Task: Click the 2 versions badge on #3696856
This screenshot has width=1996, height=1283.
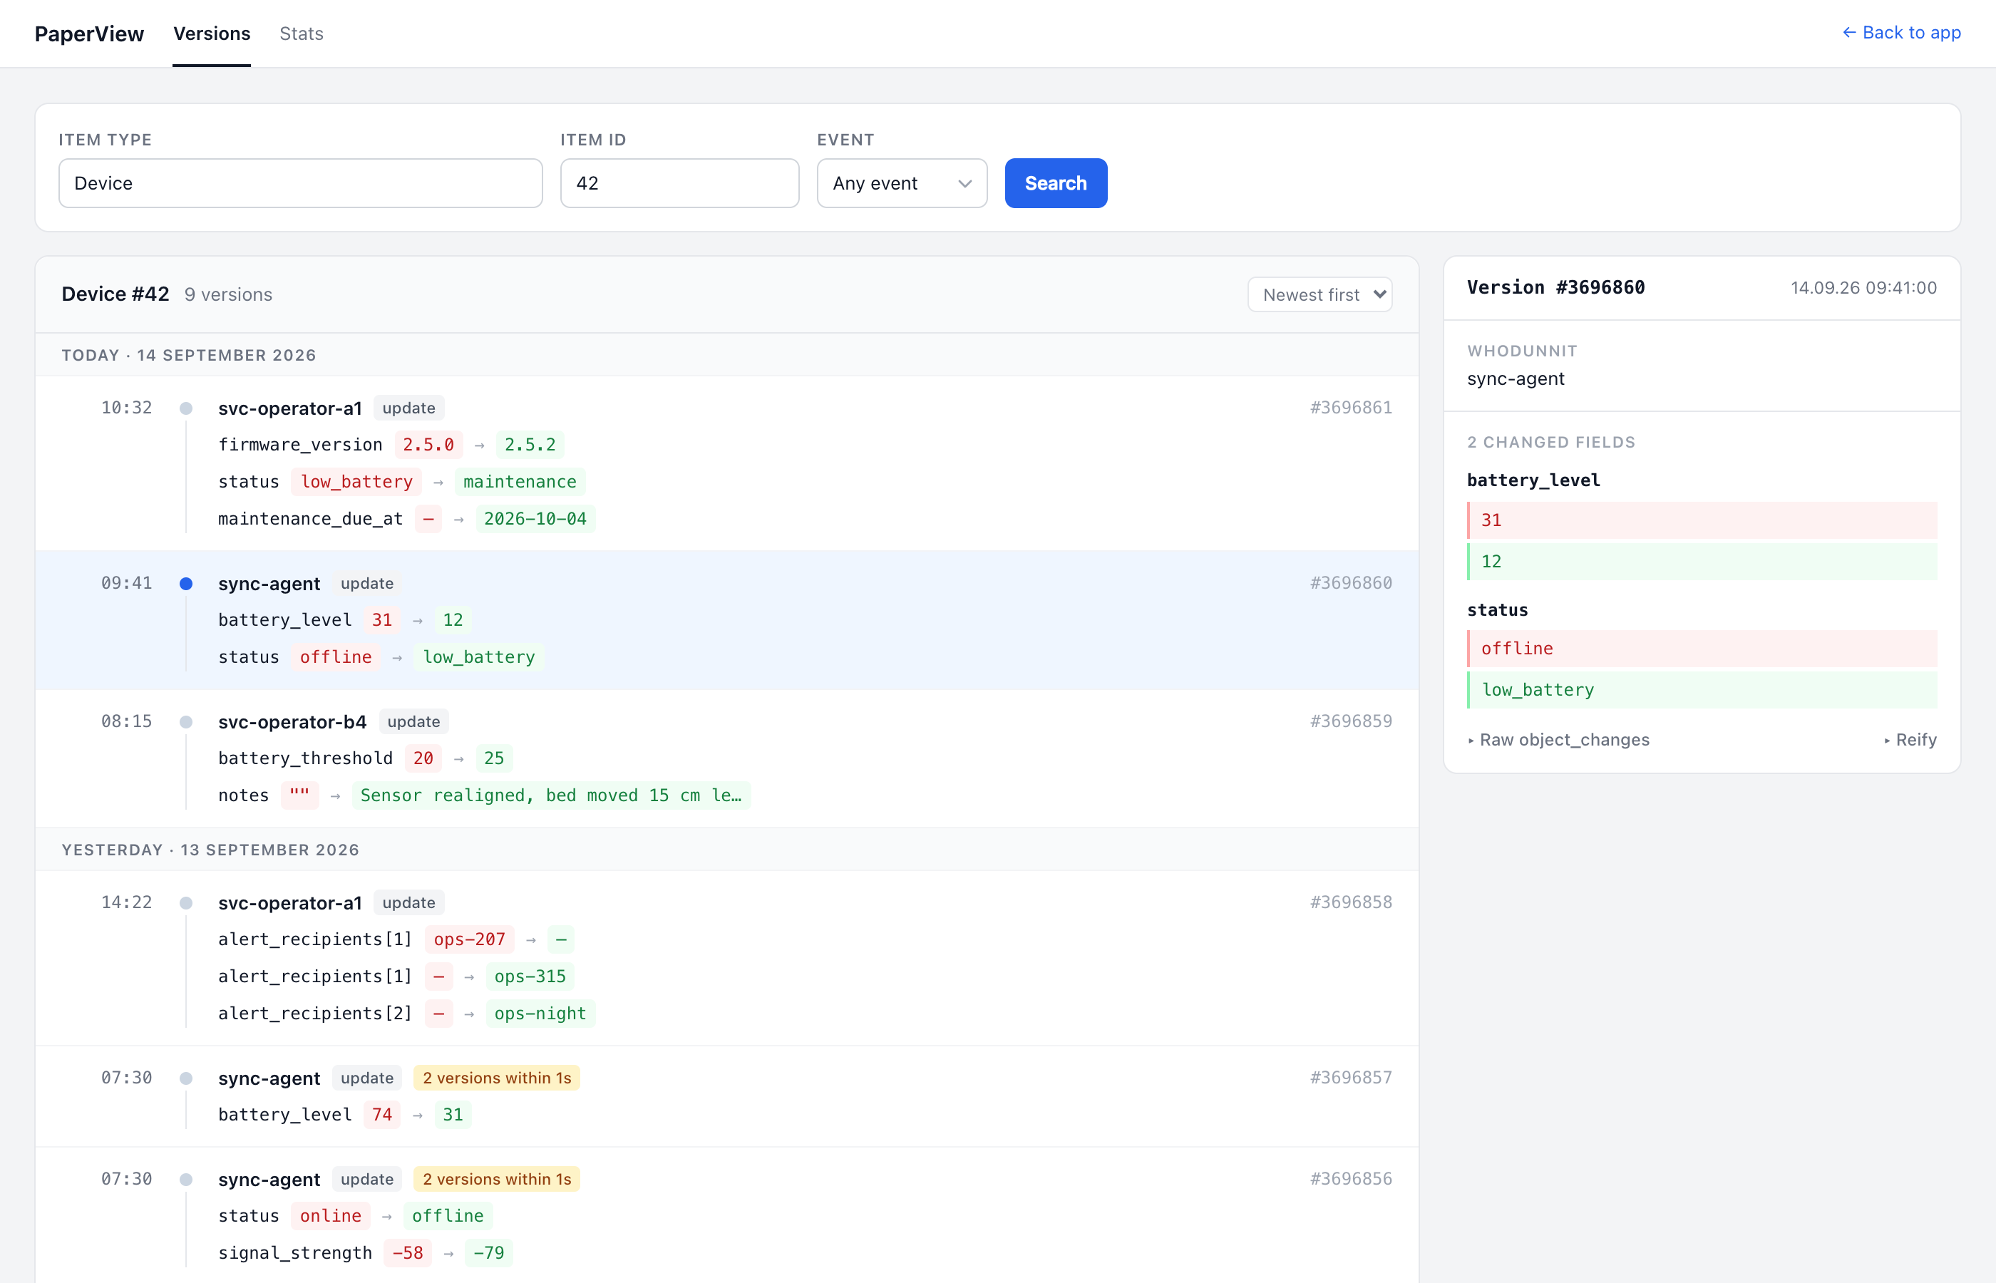Action: (x=496, y=1179)
